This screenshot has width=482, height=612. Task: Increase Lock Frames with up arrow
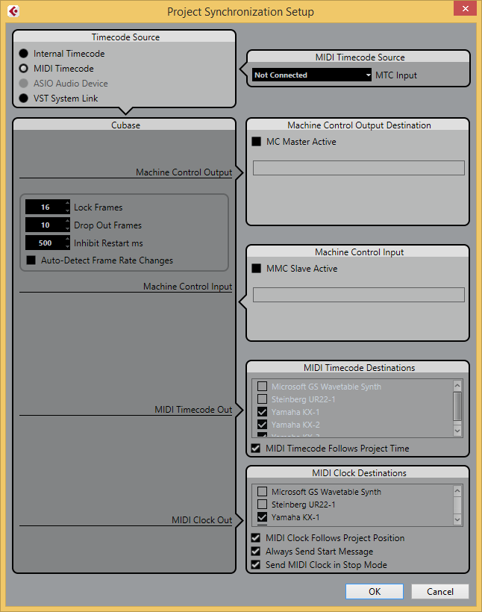(x=67, y=203)
